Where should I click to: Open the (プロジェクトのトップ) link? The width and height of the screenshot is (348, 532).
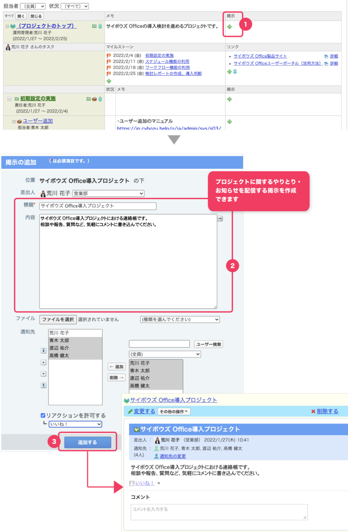tap(46, 26)
